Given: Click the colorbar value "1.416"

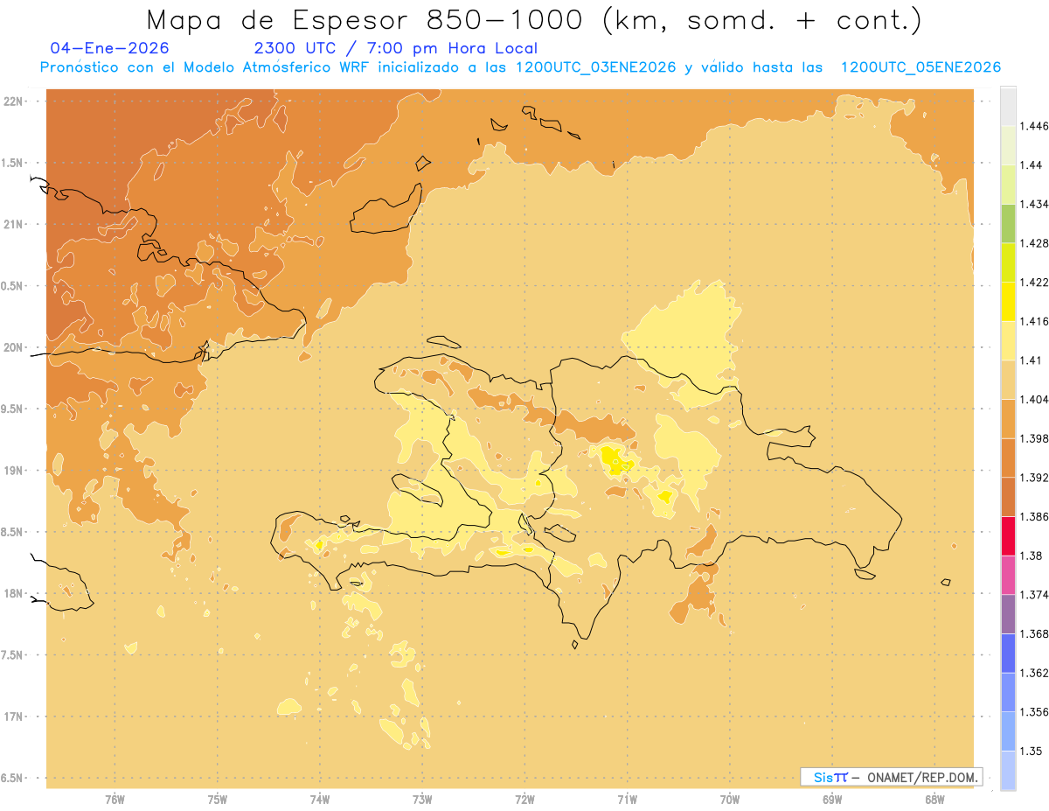Looking at the screenshot, I should click(1034, 321).
